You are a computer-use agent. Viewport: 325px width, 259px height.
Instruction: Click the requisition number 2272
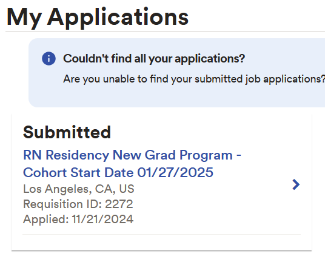(119, 204)
